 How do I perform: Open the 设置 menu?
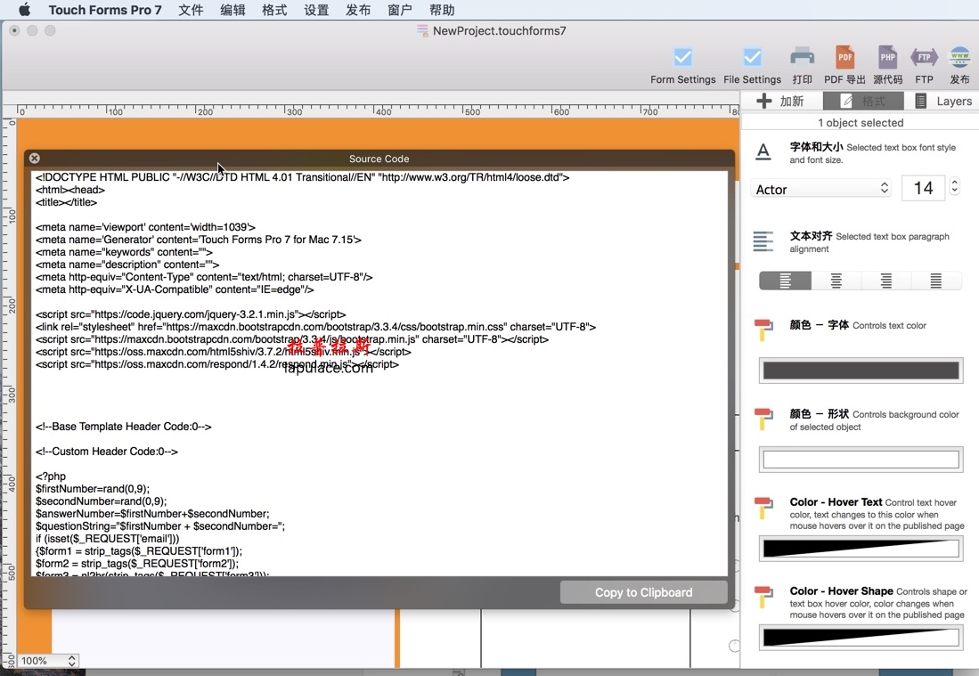coord(316,10)
